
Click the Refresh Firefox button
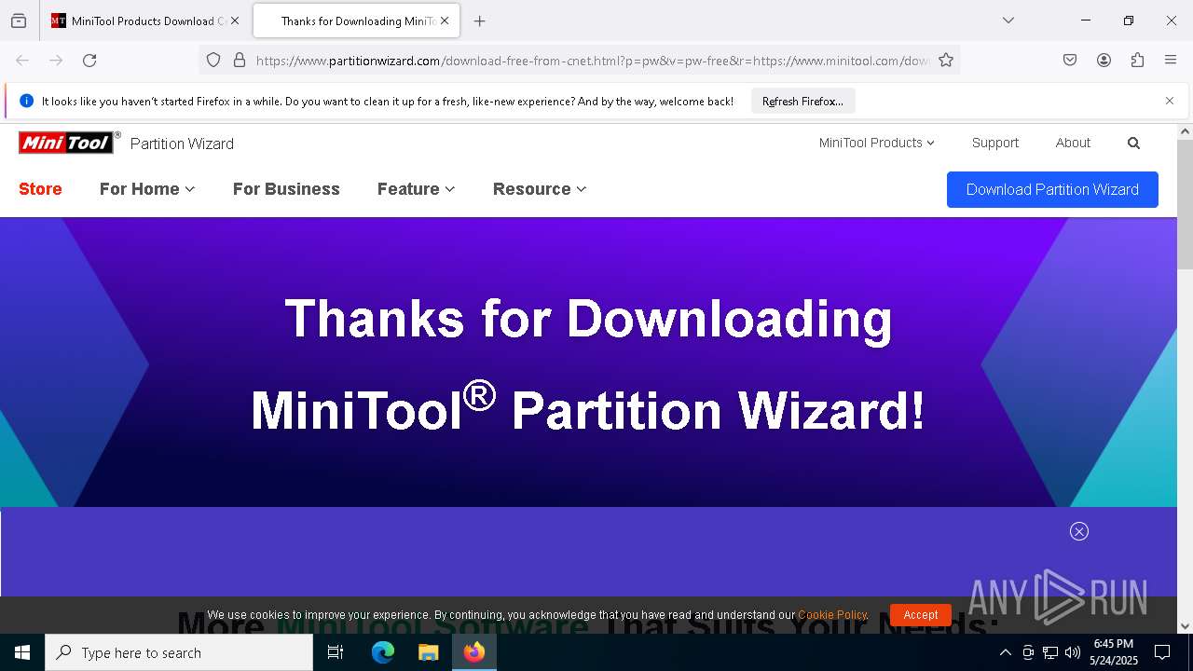pyautogui.click(x=802, y=102)
